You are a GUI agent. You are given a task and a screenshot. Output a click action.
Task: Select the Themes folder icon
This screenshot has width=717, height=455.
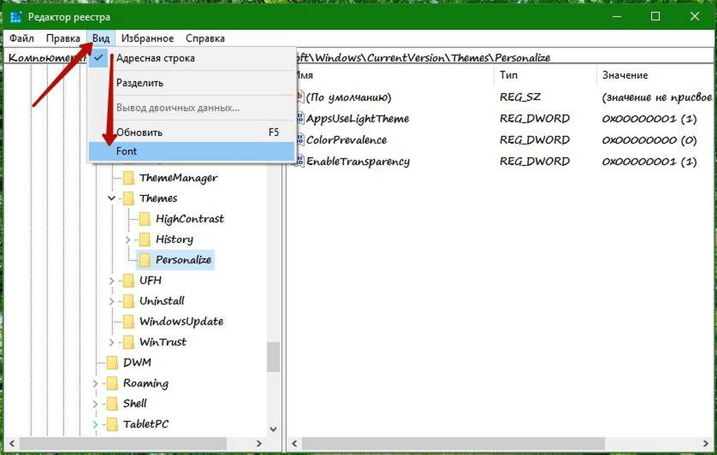tap(128, 198)
